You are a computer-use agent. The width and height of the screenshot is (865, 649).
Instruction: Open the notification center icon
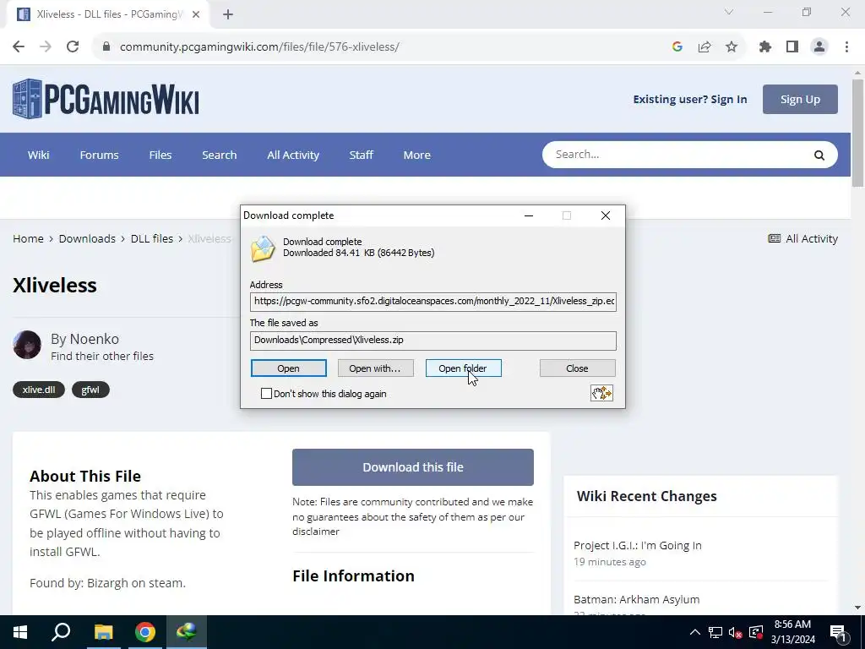[838, 632]
